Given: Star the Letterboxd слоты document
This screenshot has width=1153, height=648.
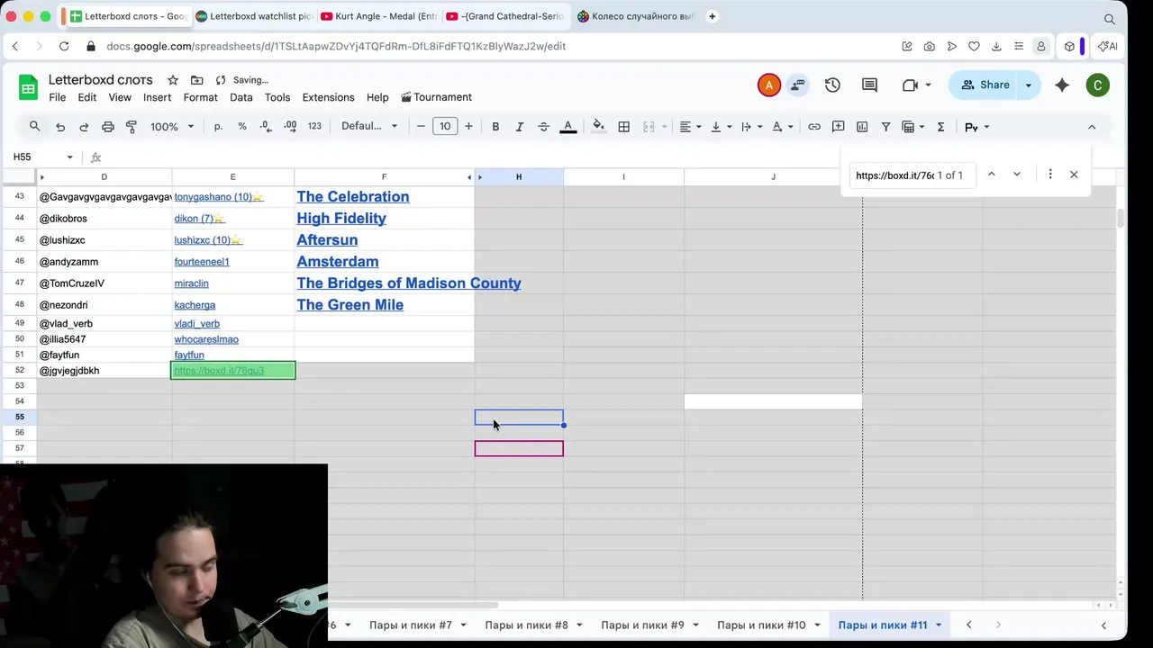Looking at the screenshot, I should point(173,80).
